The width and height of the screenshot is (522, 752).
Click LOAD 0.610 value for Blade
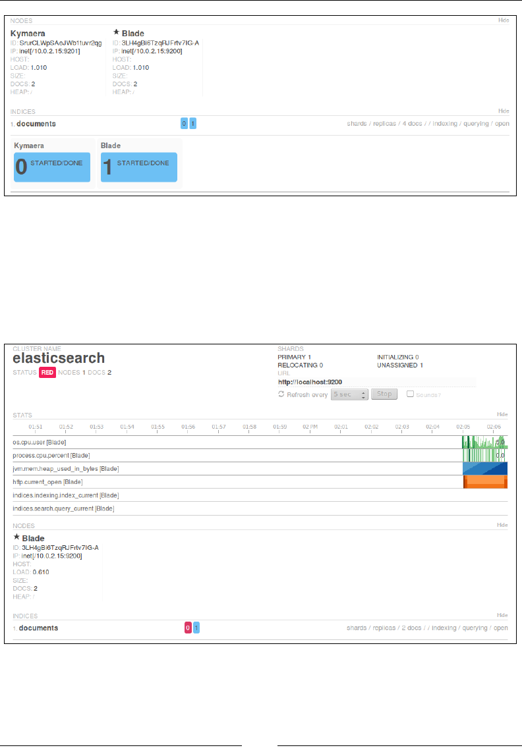click(x=41, y=572)
